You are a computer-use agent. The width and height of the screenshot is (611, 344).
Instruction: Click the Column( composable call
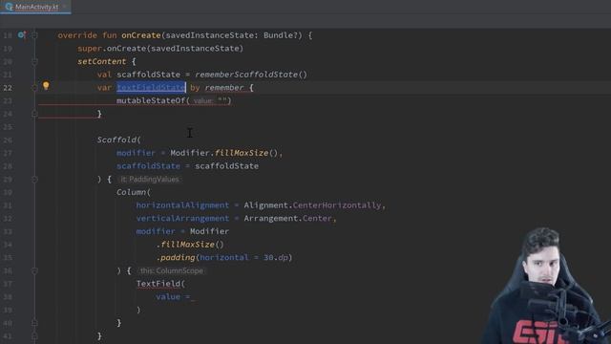pos(134,192)
